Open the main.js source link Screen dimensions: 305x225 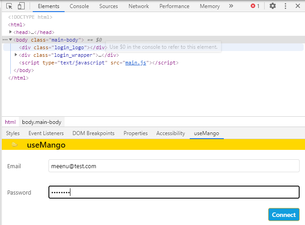click(135, 63)
